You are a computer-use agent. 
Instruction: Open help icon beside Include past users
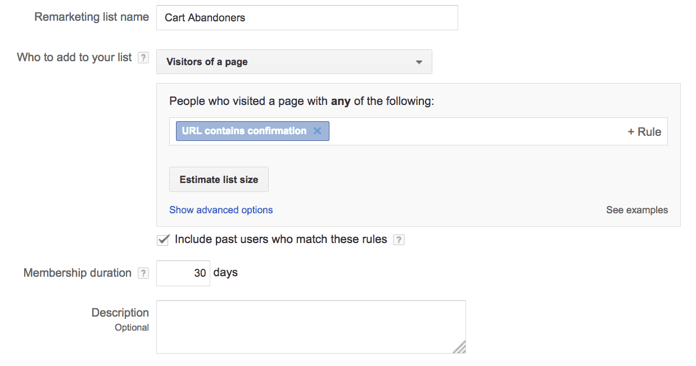point(399,240)
